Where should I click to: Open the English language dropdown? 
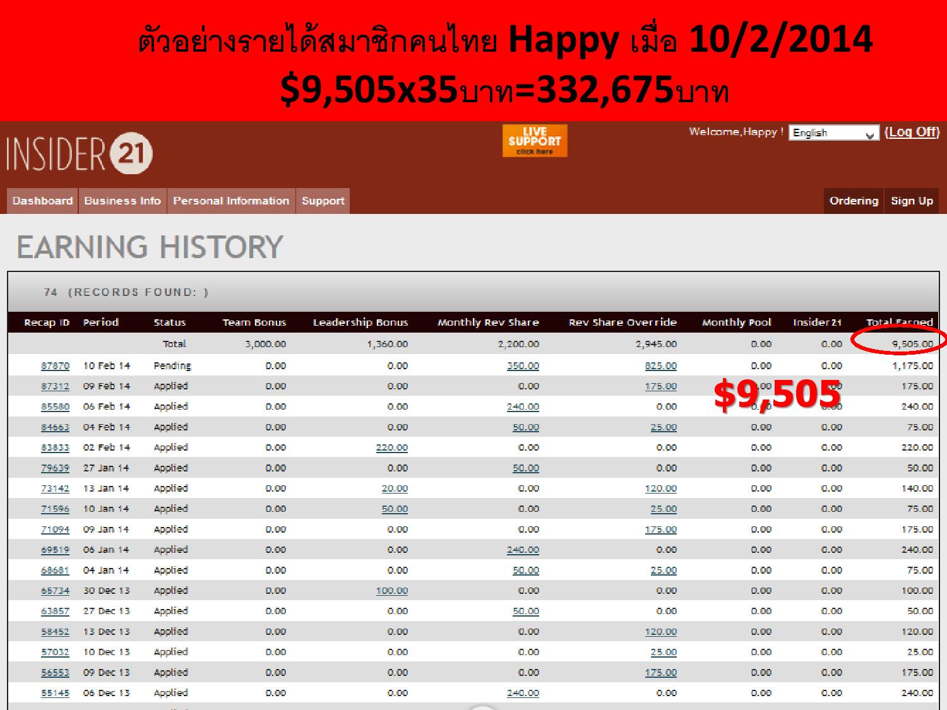[x=833, y=133]
